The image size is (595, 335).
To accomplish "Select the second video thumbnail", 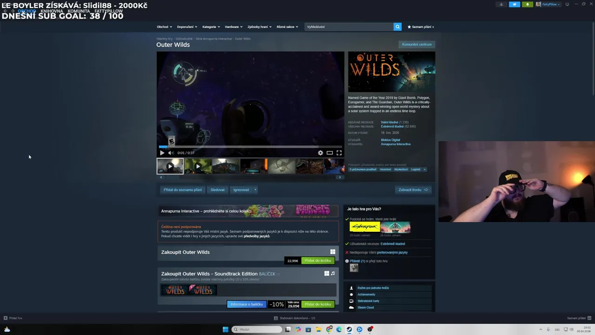I will click(198, 166).
